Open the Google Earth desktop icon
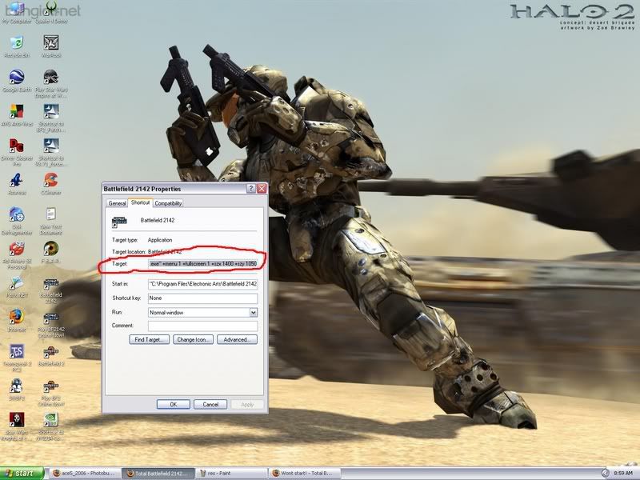This screenshot has height=480, width=640. (x=16, y=78)
